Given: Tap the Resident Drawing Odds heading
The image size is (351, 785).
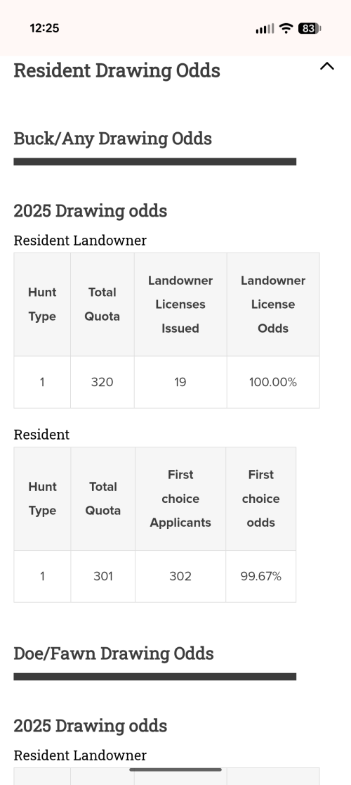Looking at the screenshot, I should [117, 70].
